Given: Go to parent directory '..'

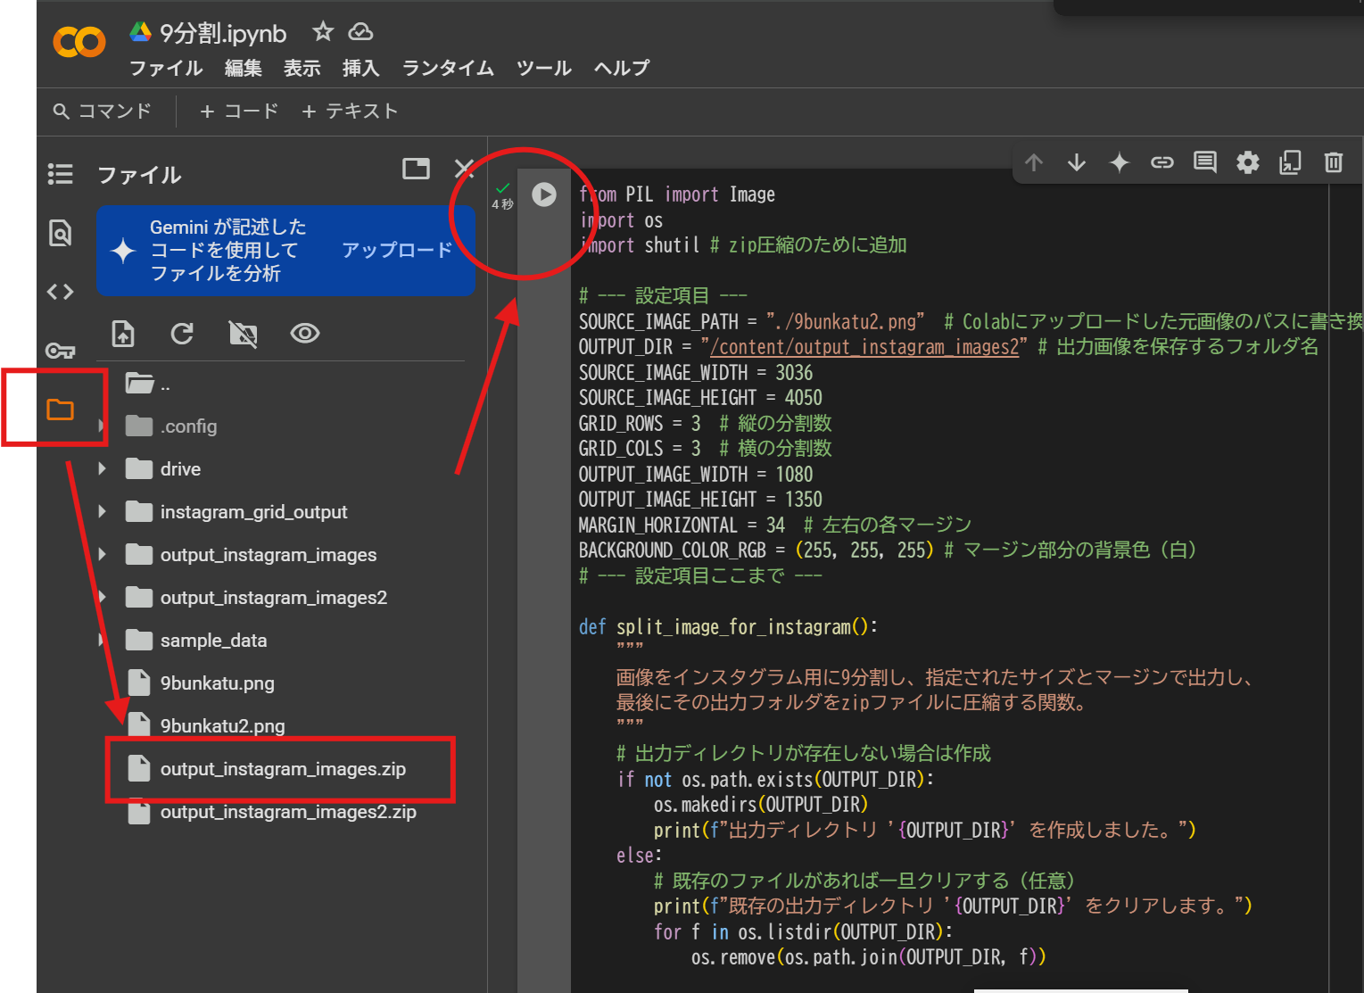Looking at the screenshot, I should tap(147, 384).
